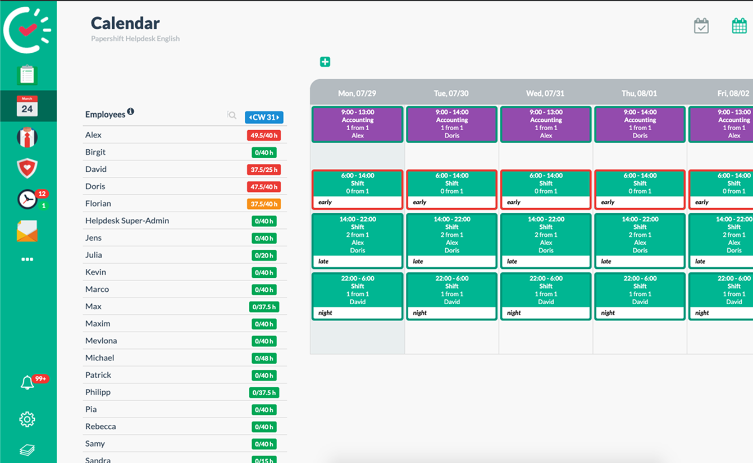This screenshot has height=463, width=753.
Task: Open Monday's early shift 6:00 - 14:00
Action: click(358, 190)
